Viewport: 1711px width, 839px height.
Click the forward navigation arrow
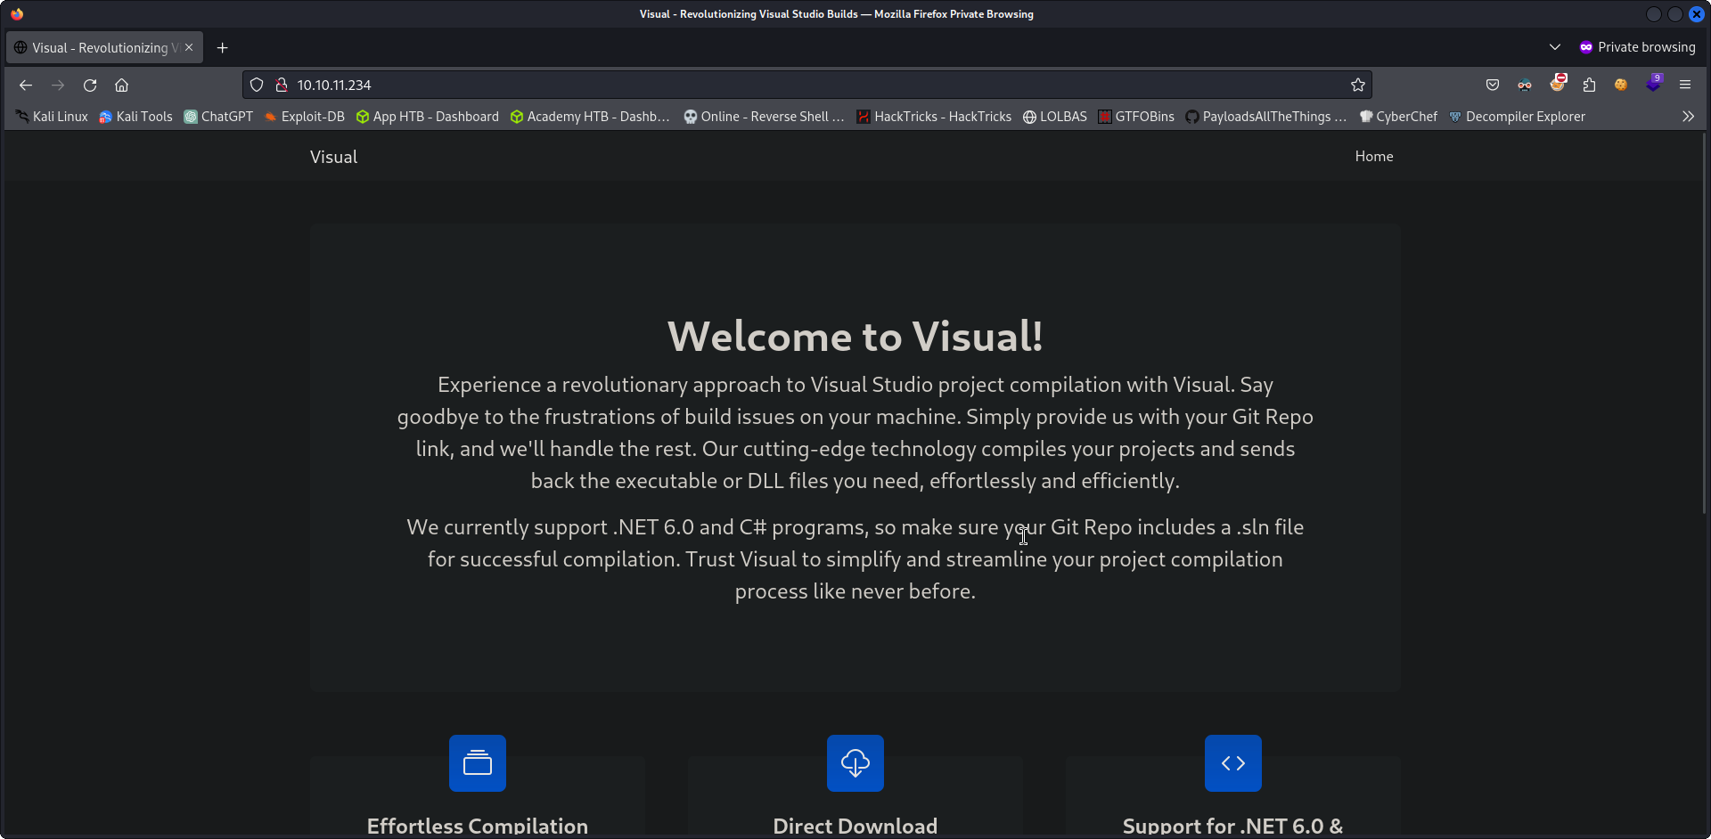click(x=58, y=86)
